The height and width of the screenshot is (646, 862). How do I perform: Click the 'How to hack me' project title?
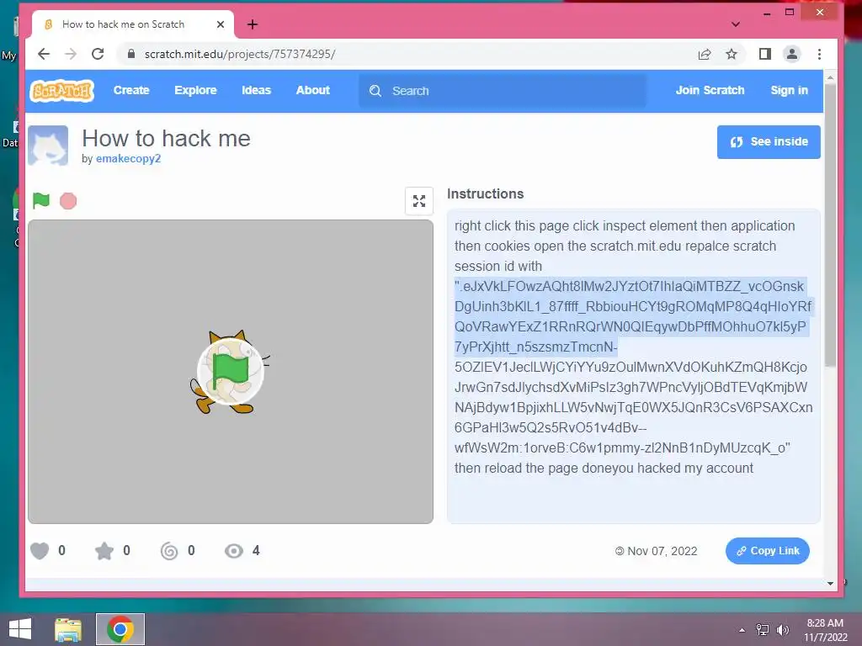point(166,139)
